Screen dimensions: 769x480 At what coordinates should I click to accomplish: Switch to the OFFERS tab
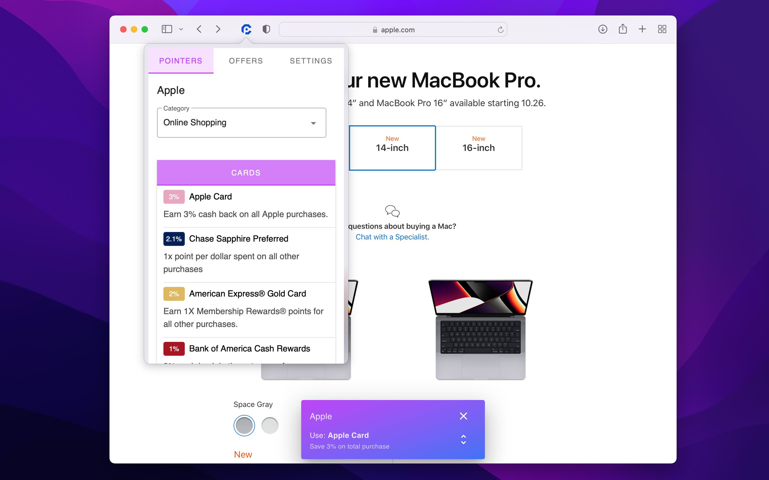pyautogui.click(x=246, y=61)
